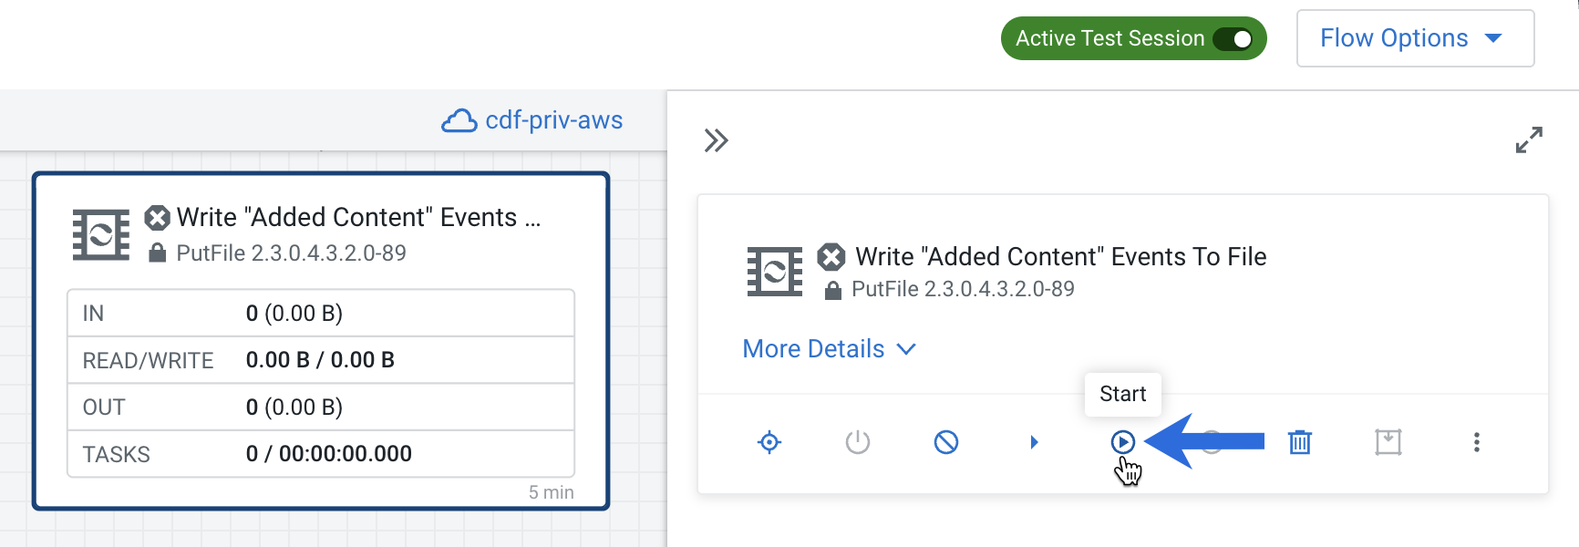Image resolution: width=1579 pixels, height=547 pixels.
Task: Click the processor type icon in details panel
Action: click(x=775, y=272)
